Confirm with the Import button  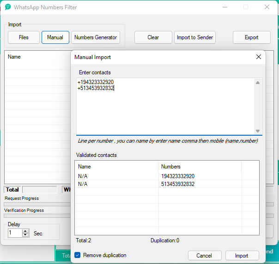pos(242,256)
